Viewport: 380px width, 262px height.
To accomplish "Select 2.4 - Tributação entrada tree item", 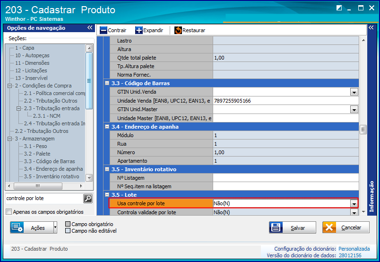I will point(54,123).
